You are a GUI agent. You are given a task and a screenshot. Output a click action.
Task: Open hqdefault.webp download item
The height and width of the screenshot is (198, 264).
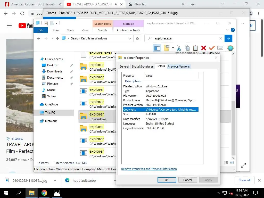coord(84,180)
